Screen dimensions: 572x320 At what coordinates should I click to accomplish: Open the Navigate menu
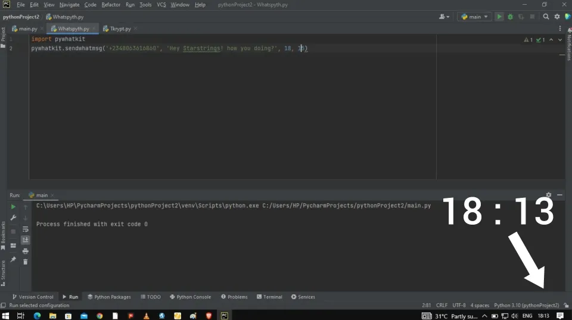tap(69, 5)
